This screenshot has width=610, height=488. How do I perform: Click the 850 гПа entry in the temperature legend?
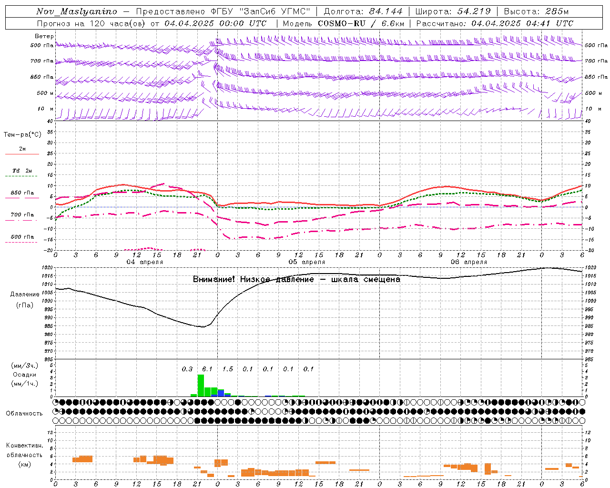click(x=22, y=193)
